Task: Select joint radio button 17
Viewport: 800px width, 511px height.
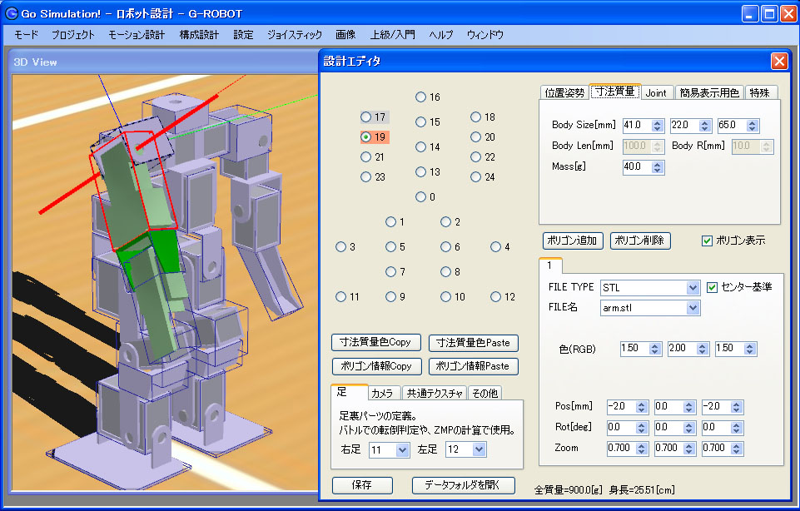Action: pyautogui.click(x=366, y=117)
